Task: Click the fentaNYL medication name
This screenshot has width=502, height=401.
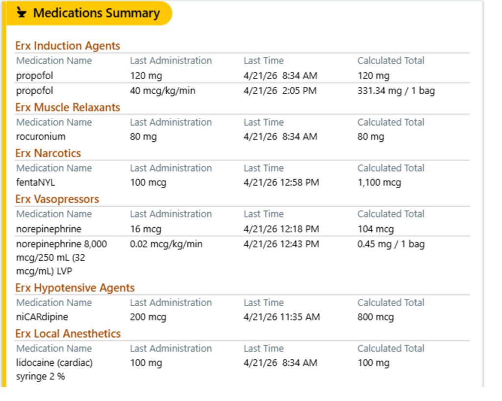Action: 35,183
